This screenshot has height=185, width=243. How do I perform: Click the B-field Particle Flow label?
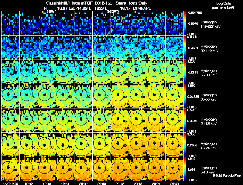227,176
